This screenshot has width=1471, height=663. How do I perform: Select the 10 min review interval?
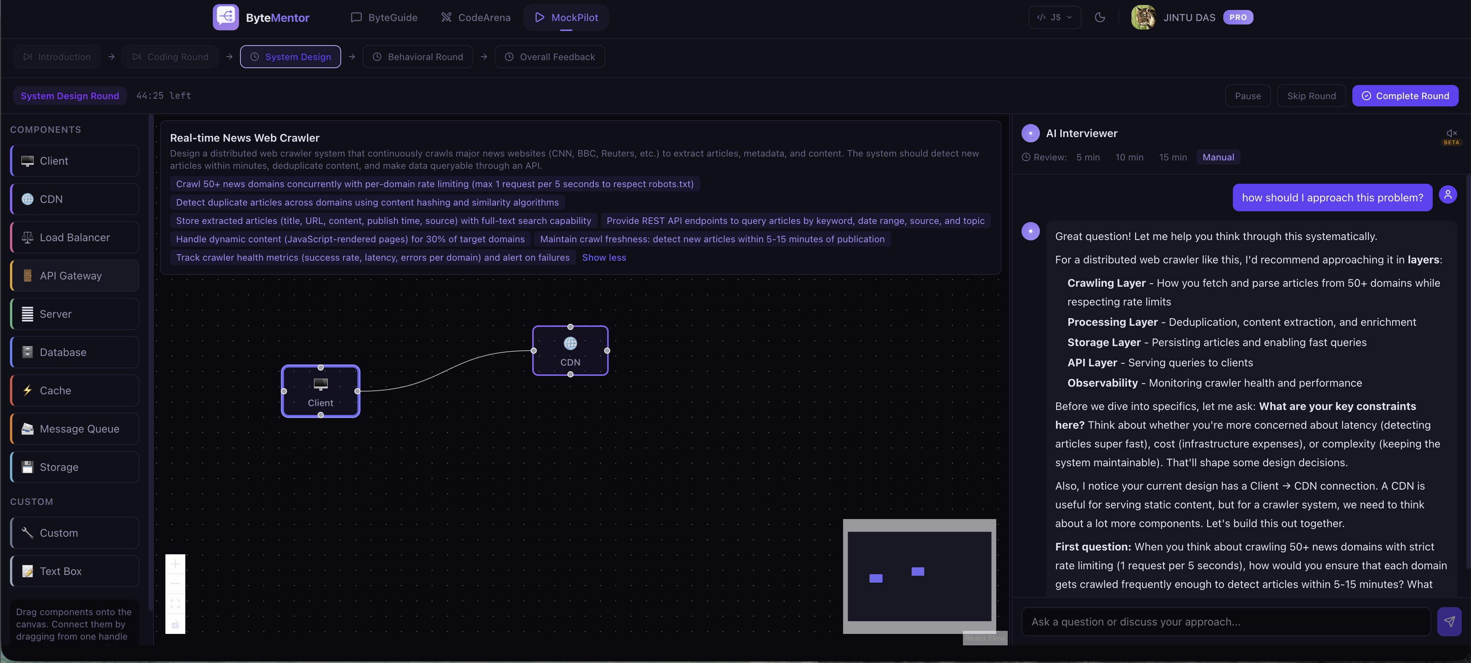tap(1129, 157)
